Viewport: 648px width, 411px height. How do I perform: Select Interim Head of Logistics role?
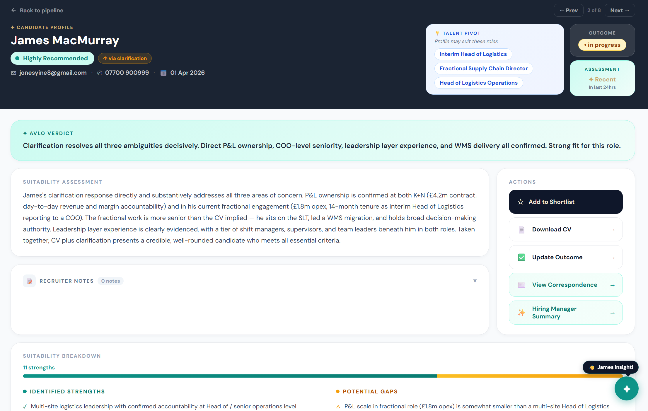(473, 54)
